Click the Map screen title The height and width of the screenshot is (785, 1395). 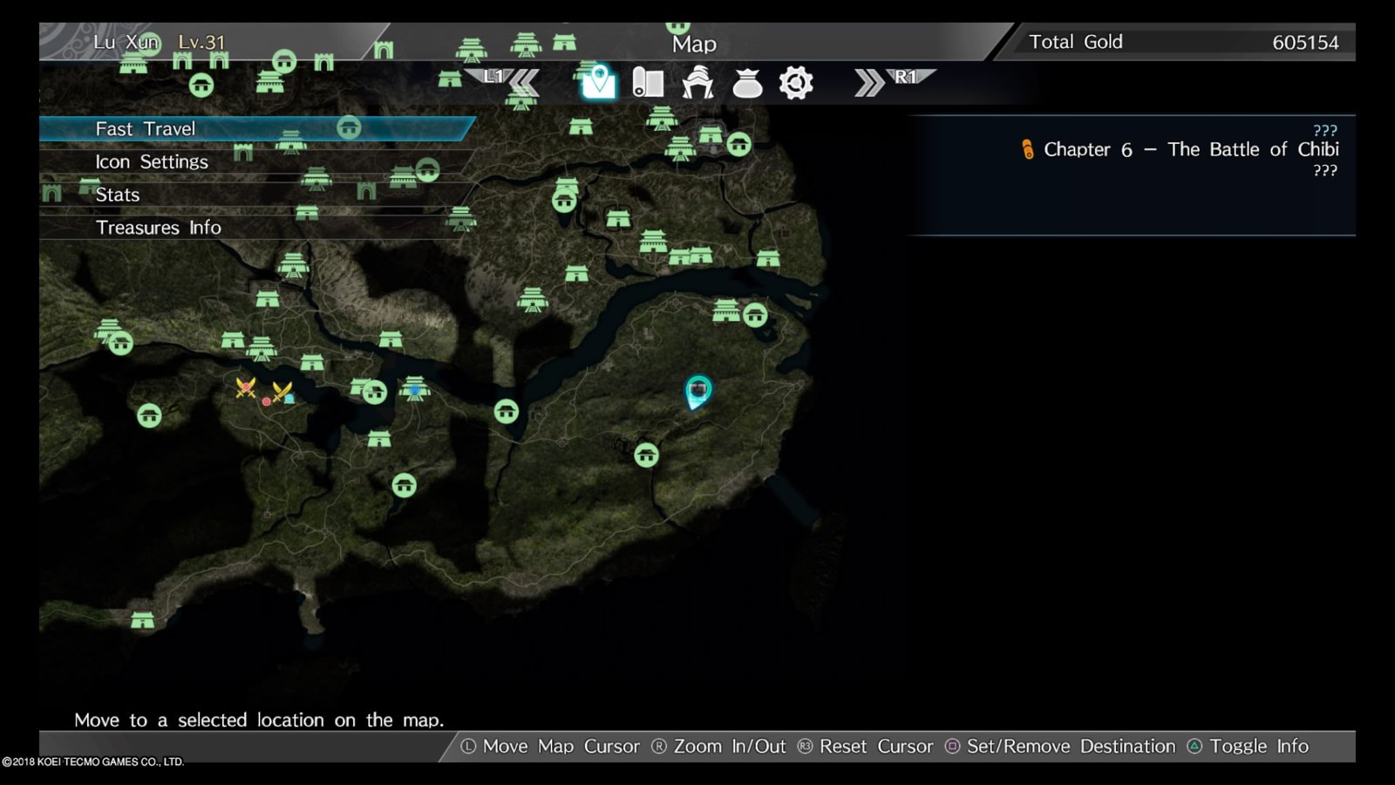[694, 44]
